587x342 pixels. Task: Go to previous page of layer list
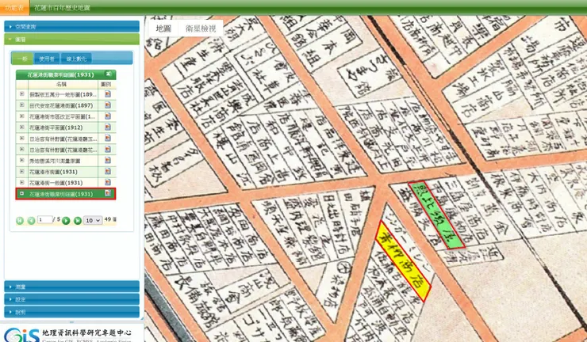(32, 221)
